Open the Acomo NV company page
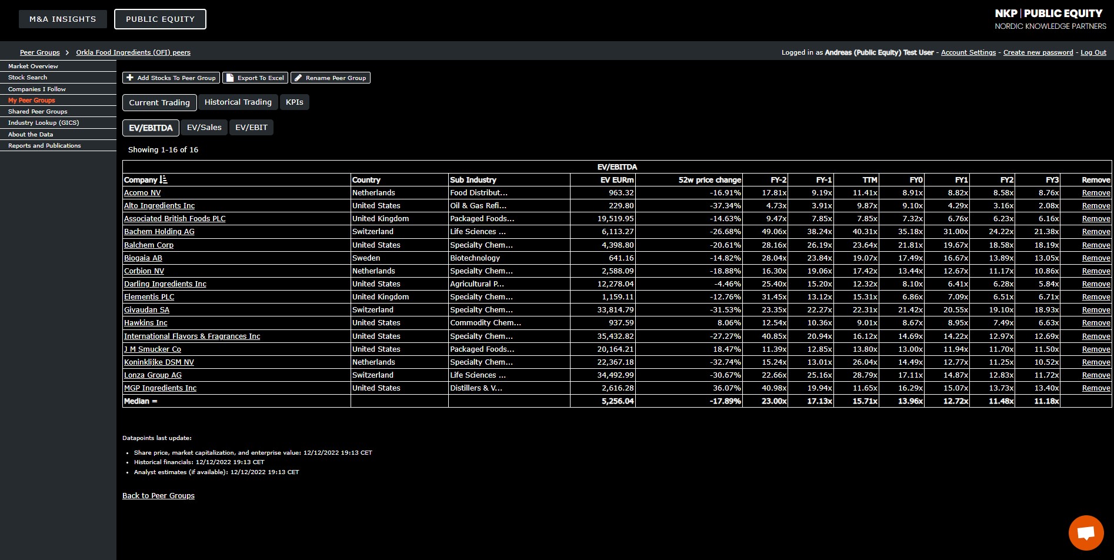The image size is (1114, 560). coord(142,193)
